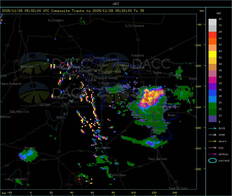Click the blue-green radar echo below Morados

click(x=28, y=156)
